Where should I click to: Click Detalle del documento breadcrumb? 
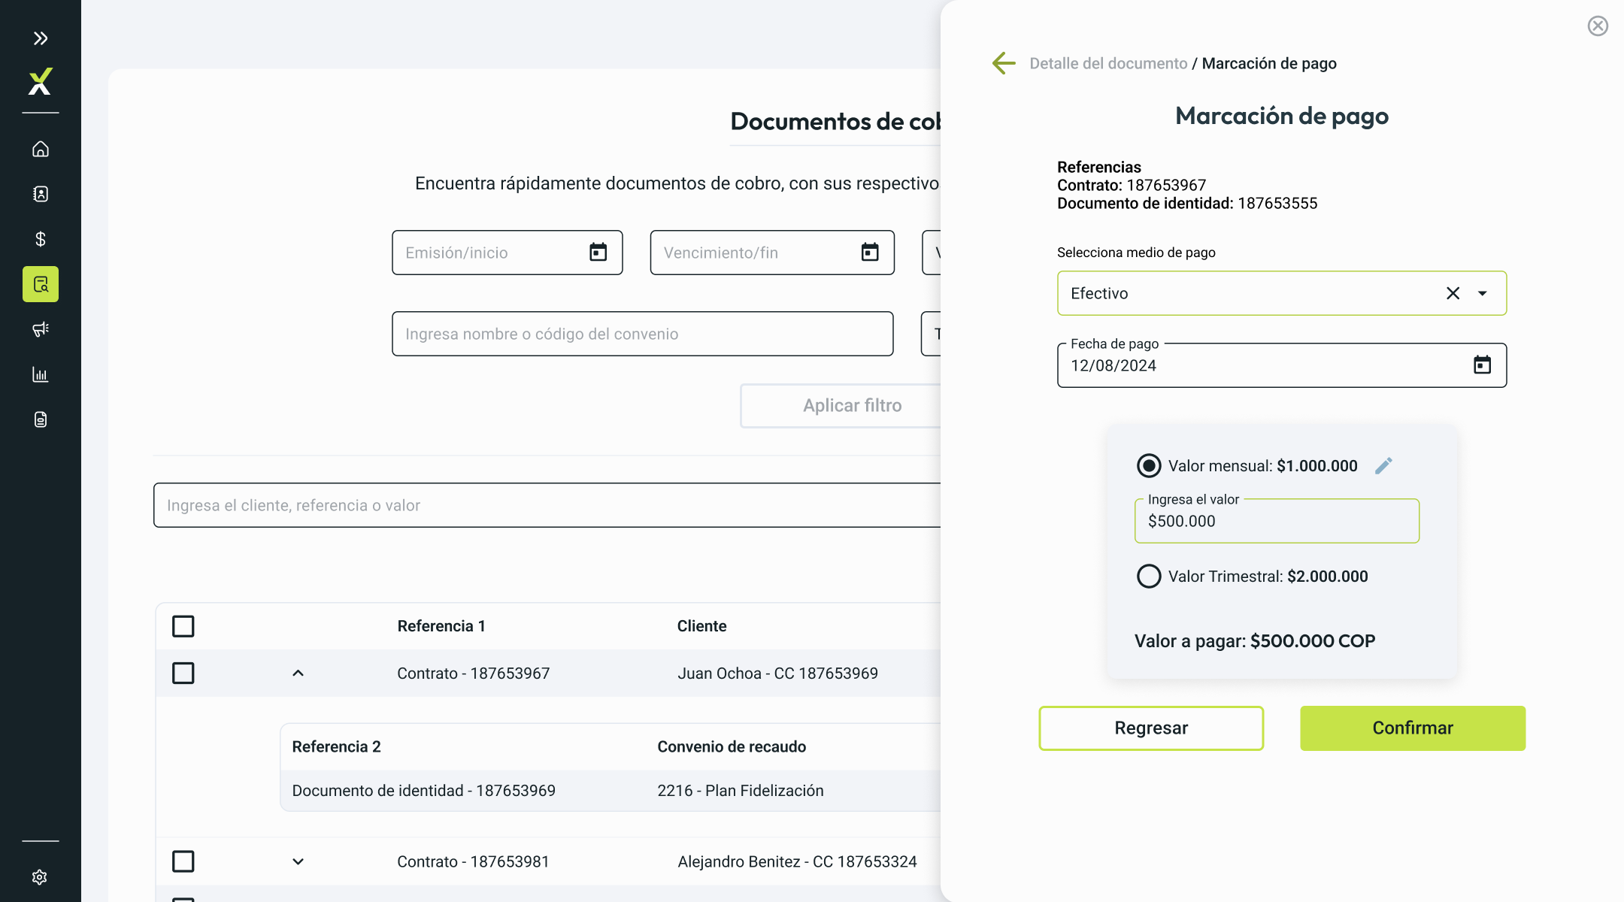pyautogui.click(x=1108, y=63)
